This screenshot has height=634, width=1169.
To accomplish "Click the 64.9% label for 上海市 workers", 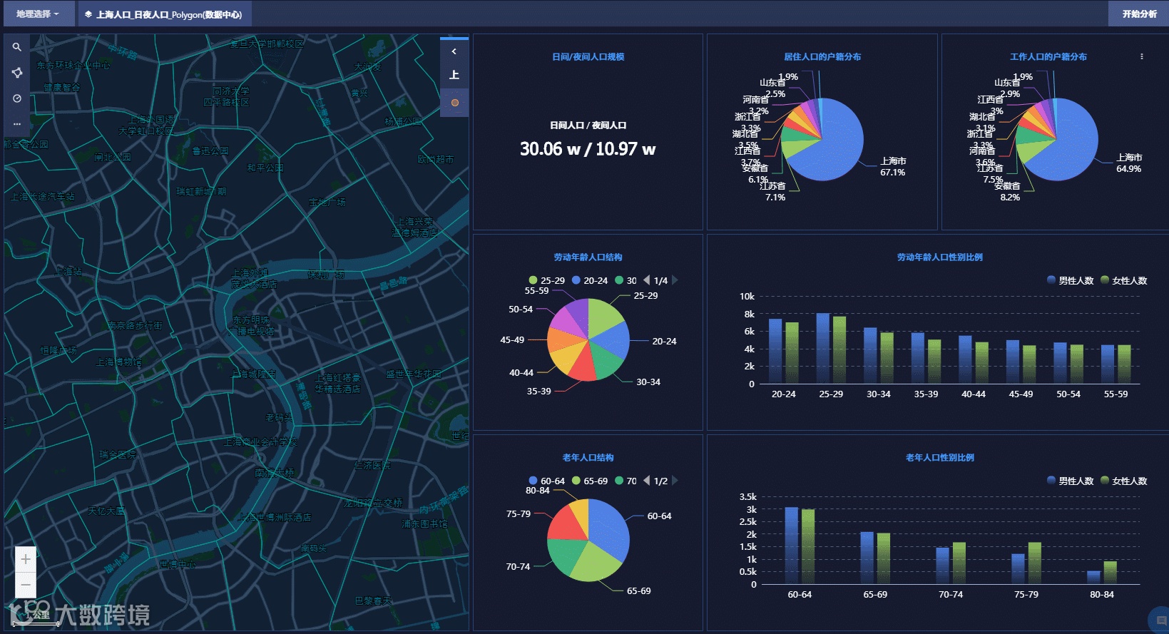I will [1128, 169].
